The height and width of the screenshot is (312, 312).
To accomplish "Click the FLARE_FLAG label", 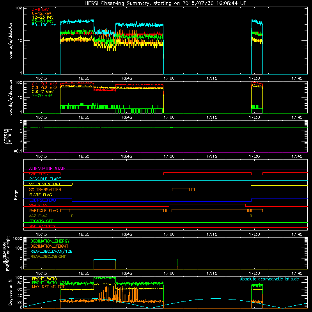I will coord(41,195).
